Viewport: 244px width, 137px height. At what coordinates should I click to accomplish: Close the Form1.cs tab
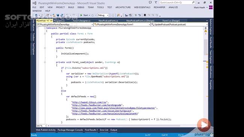(51, 21)
